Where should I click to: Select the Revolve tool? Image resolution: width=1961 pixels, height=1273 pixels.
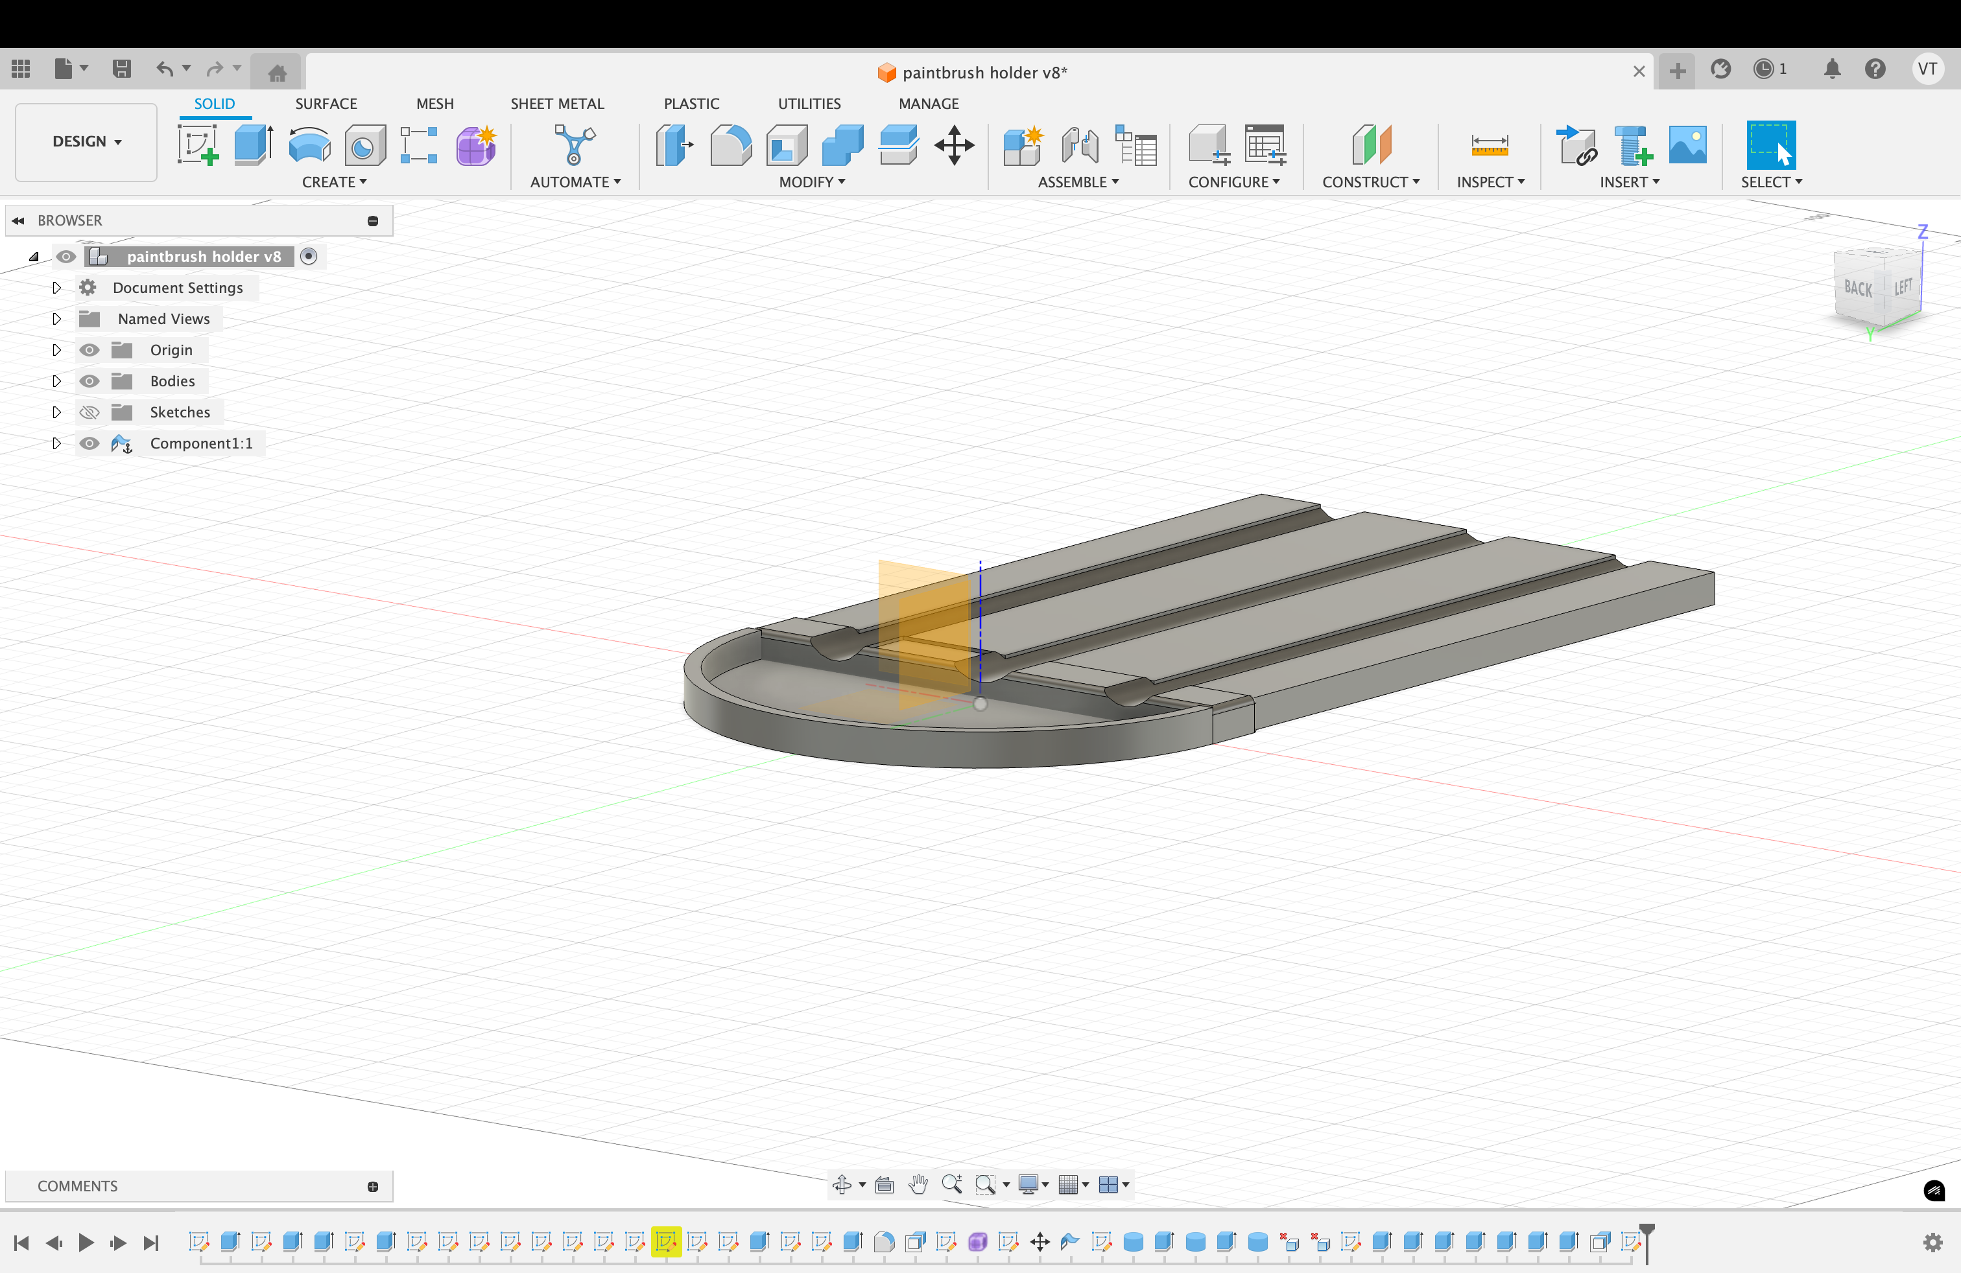point(309,145)
